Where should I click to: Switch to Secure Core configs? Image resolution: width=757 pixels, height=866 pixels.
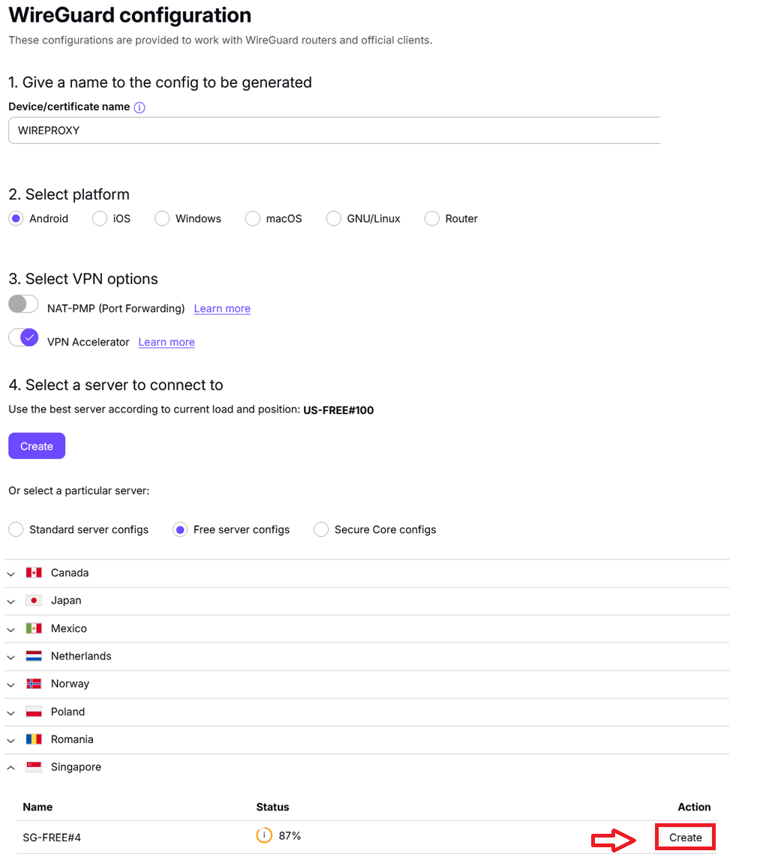pos(321,530)
